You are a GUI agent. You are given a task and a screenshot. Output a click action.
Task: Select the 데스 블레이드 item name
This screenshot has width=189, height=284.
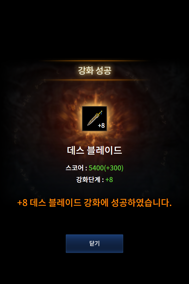[94, 150]
